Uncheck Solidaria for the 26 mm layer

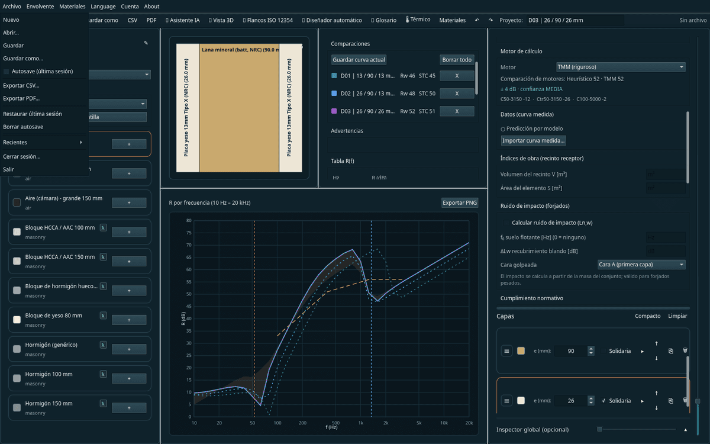(604, 401)
